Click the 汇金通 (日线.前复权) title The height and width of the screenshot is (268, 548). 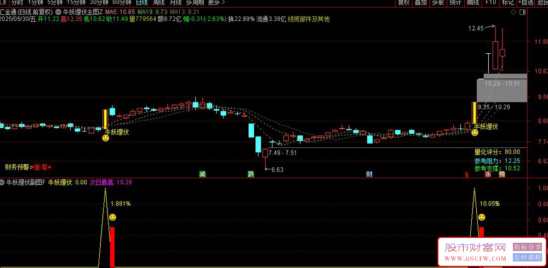(x=27, y=12)
